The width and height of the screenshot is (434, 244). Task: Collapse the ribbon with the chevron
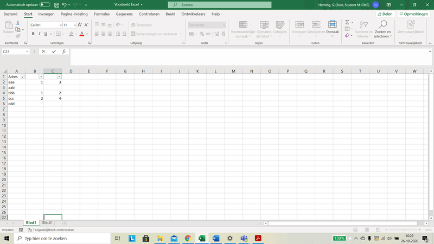click(430, 43)
